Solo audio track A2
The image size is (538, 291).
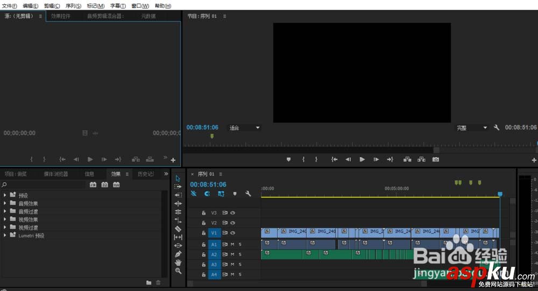coord(240,254)
